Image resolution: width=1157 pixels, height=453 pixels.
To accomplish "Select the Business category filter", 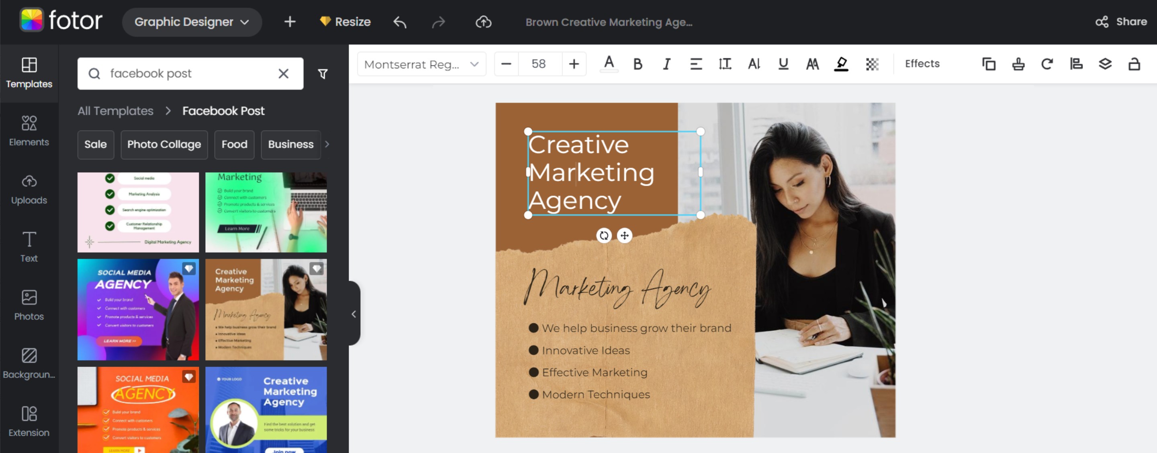I will point(290,145).
